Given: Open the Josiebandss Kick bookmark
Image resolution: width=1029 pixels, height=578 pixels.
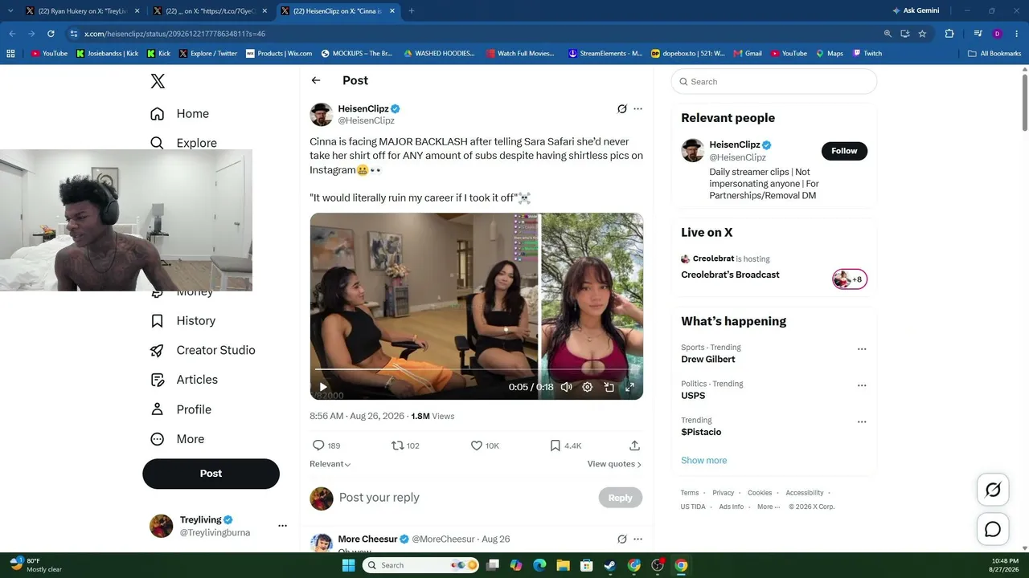Looking at the screenshot, I should point(107,54).
